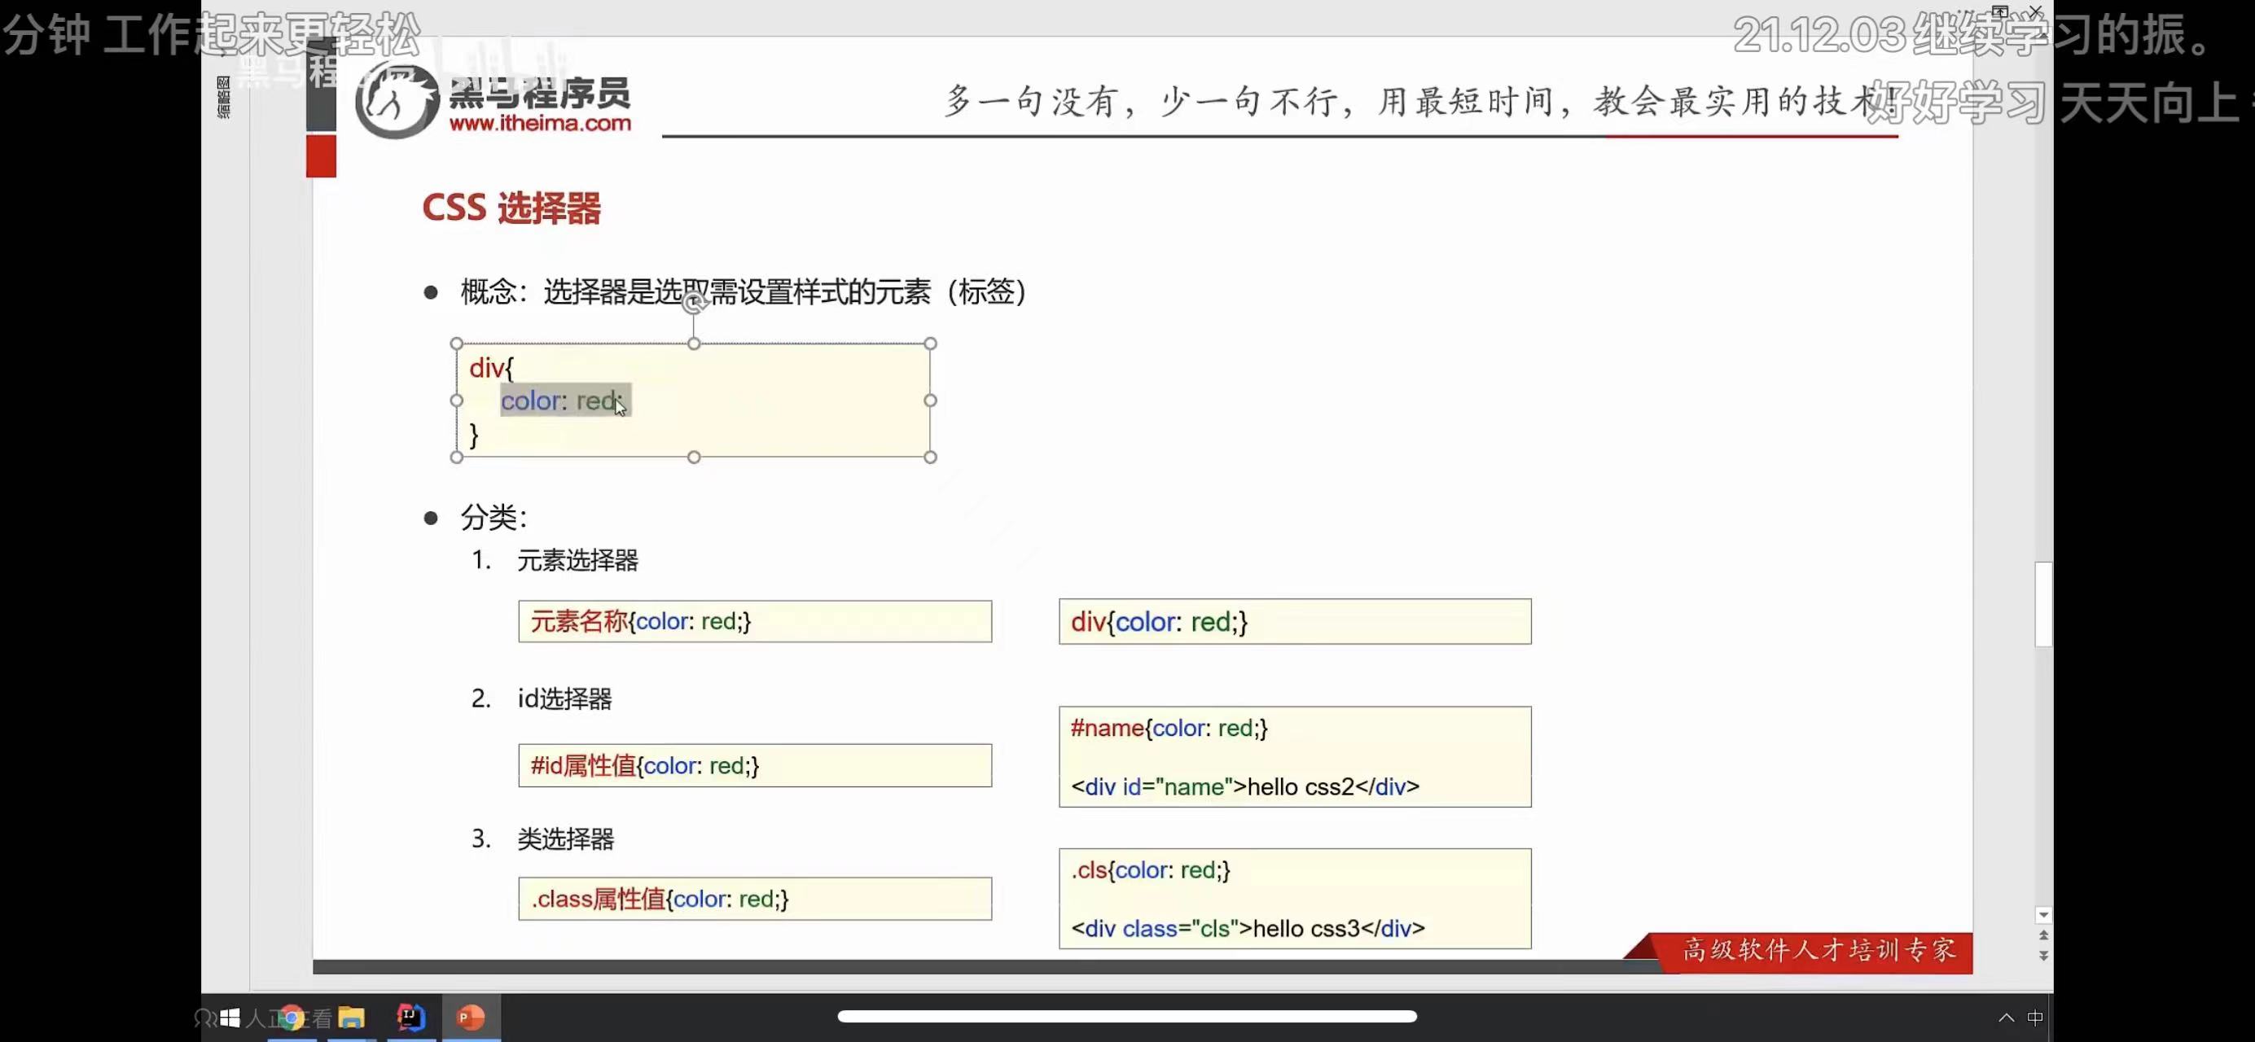The image size is (2255, 1042).
Task: Click the rotate handle above the div text box
Action: 694,302
